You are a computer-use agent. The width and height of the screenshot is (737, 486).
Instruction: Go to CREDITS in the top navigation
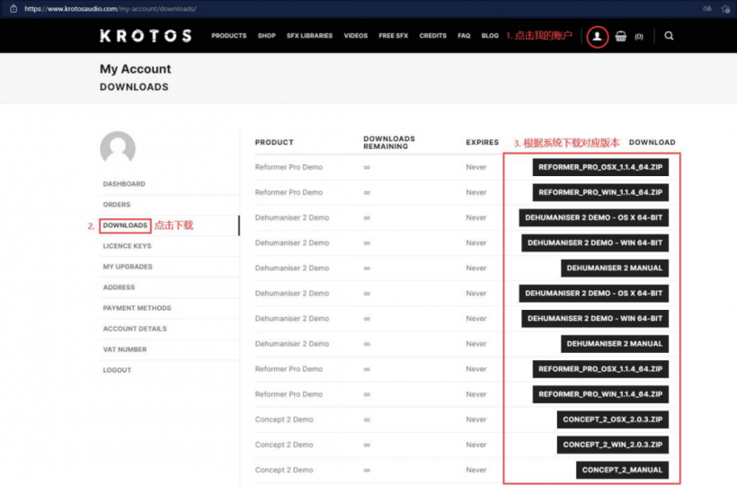433,36
